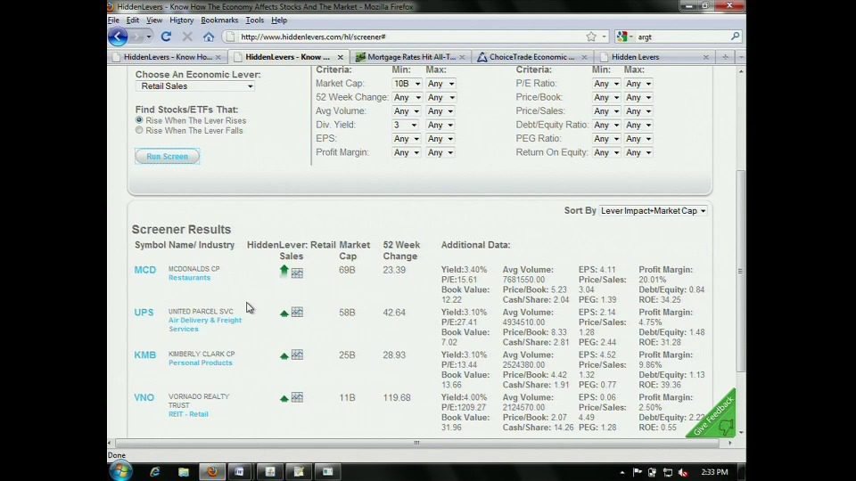Open the File menu
This screenshot has width=856, height=481.
(113, 20)
